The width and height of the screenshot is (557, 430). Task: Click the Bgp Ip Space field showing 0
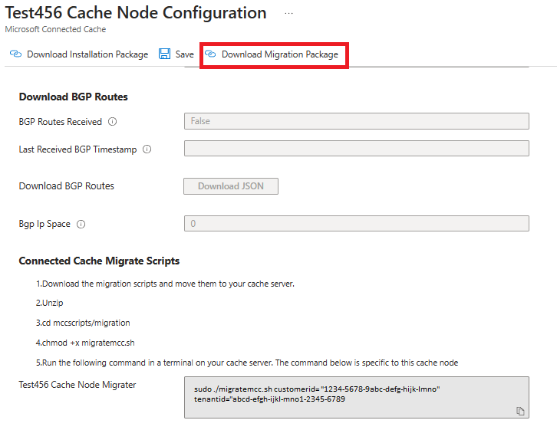click(x=356, y=224)
